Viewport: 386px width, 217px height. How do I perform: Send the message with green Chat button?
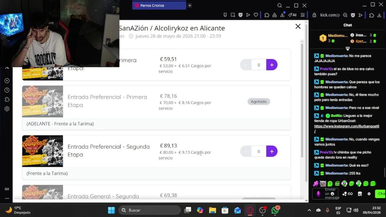381,194
